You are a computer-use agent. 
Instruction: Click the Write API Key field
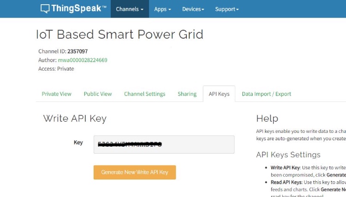(x=164, y=144)
